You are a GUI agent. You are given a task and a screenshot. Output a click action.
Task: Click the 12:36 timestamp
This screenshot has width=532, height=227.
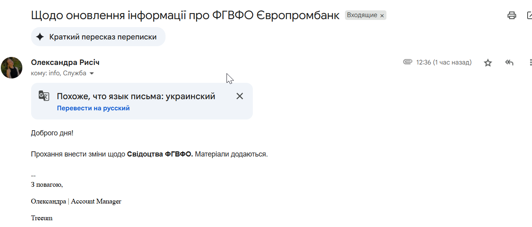(x=444, y=63)
